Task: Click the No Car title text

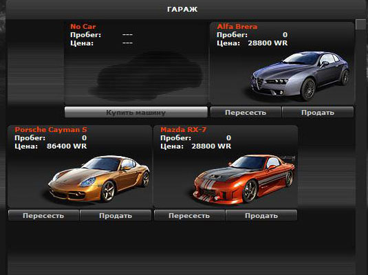Action: click(83, 27)
